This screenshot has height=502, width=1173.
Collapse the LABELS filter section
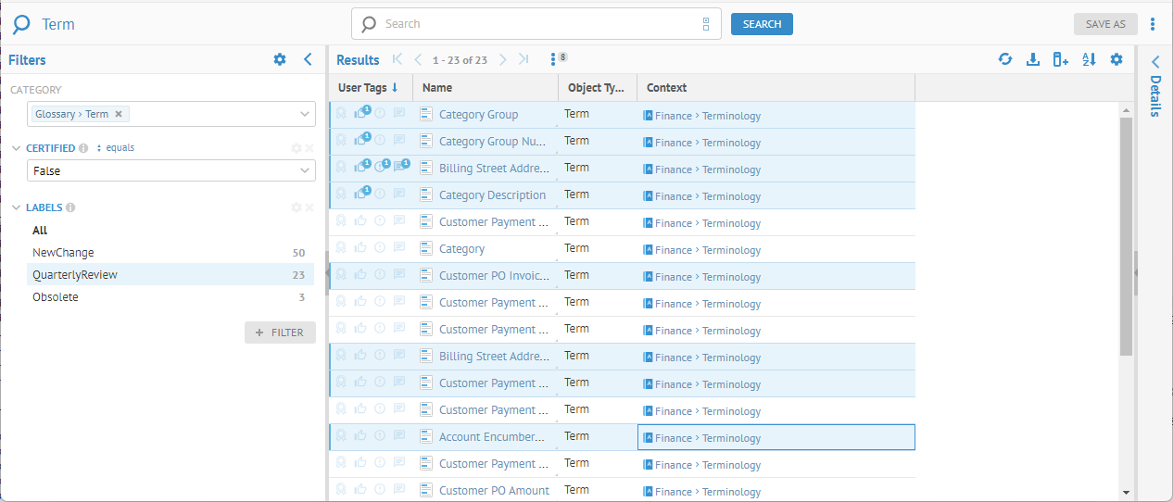[x=16, y=208]
